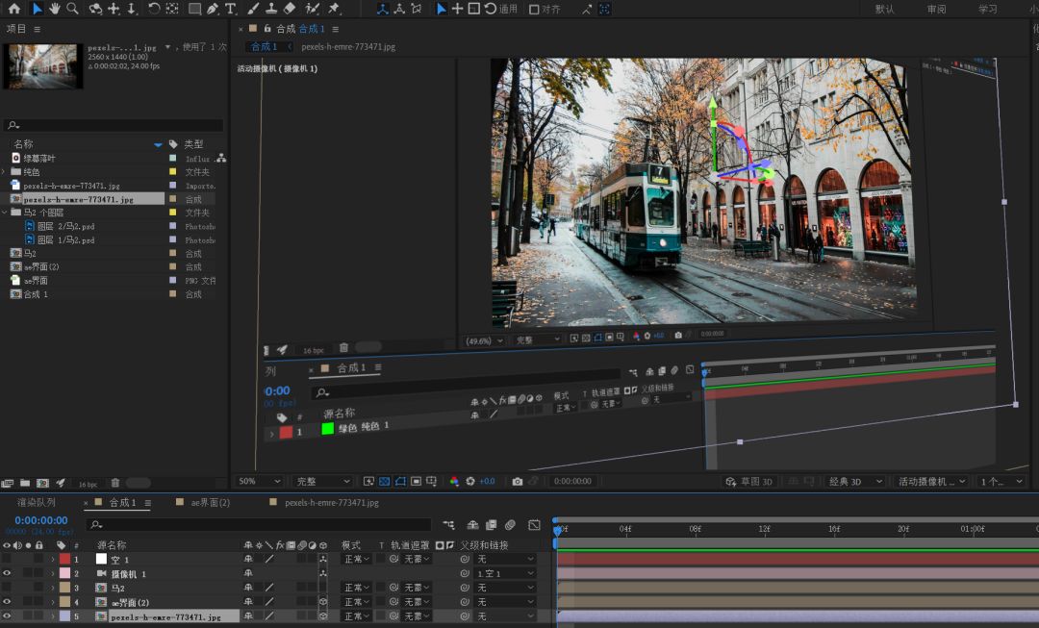1039x628 pixels.
Task: Toggle visibility of the ae界面(2) layer
Action: 7,602
